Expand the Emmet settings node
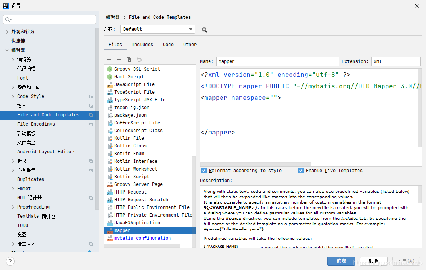The image size is (426, 270). click(x=13, y=189)
